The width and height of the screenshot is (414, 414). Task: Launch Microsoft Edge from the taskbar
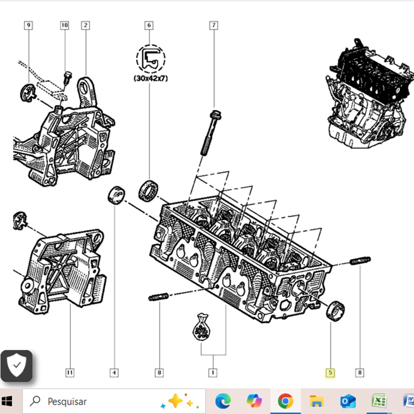(x=224, y=401)
